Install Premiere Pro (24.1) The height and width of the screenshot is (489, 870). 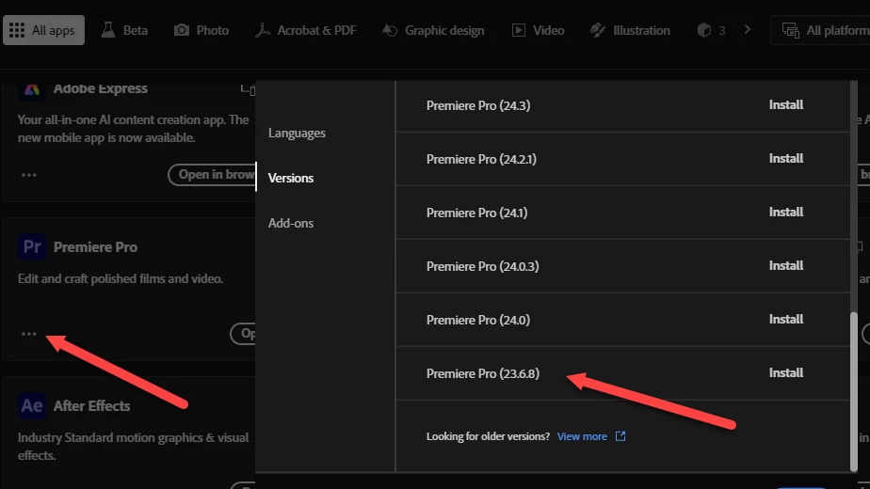pos(785,213)
